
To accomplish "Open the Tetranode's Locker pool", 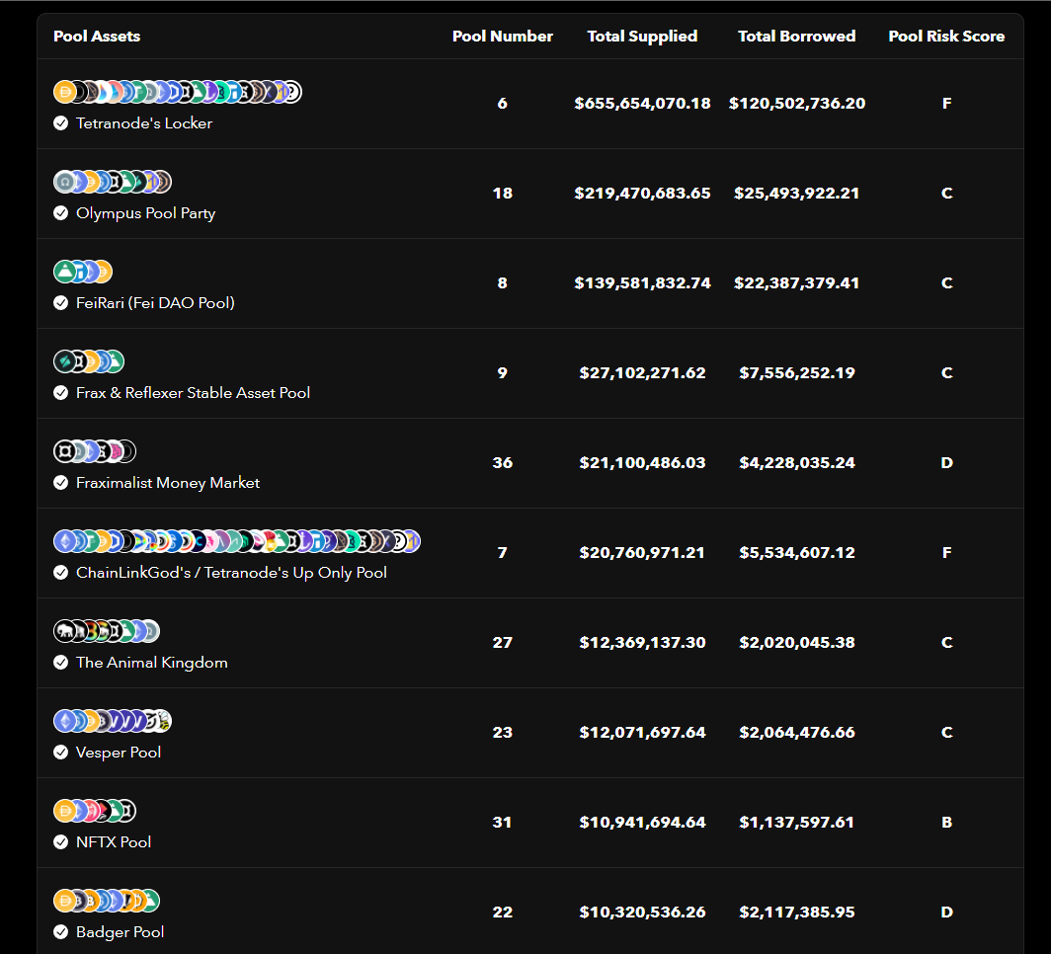I will (x=144, y=123).
